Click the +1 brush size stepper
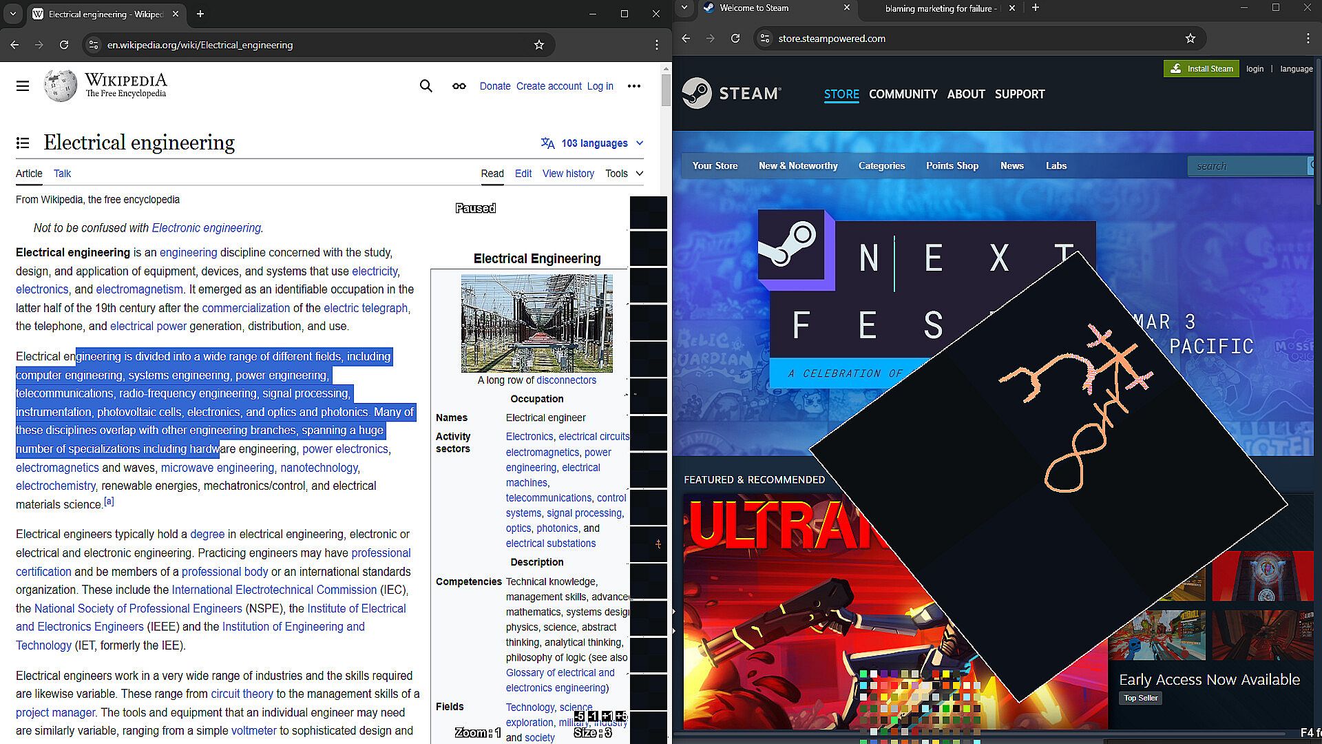Viewport: 1322px width, 744px height. click(607, 716)
